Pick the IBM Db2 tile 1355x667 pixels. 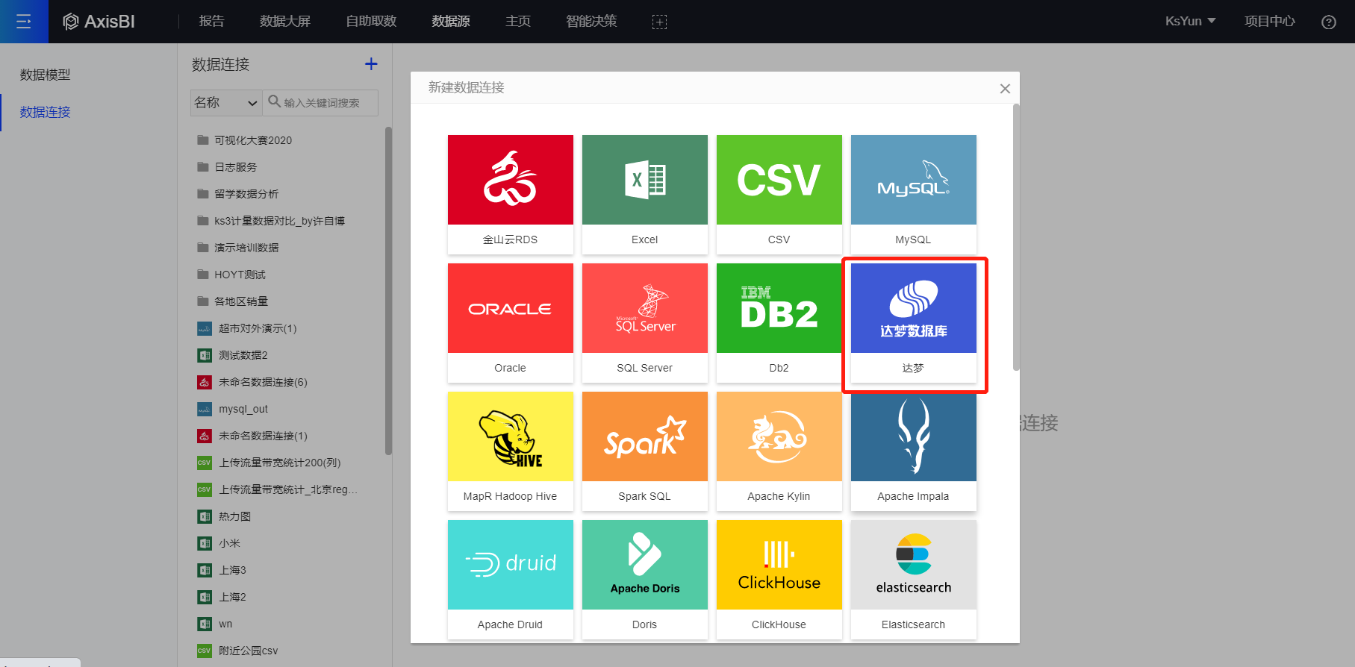[779, 323]
